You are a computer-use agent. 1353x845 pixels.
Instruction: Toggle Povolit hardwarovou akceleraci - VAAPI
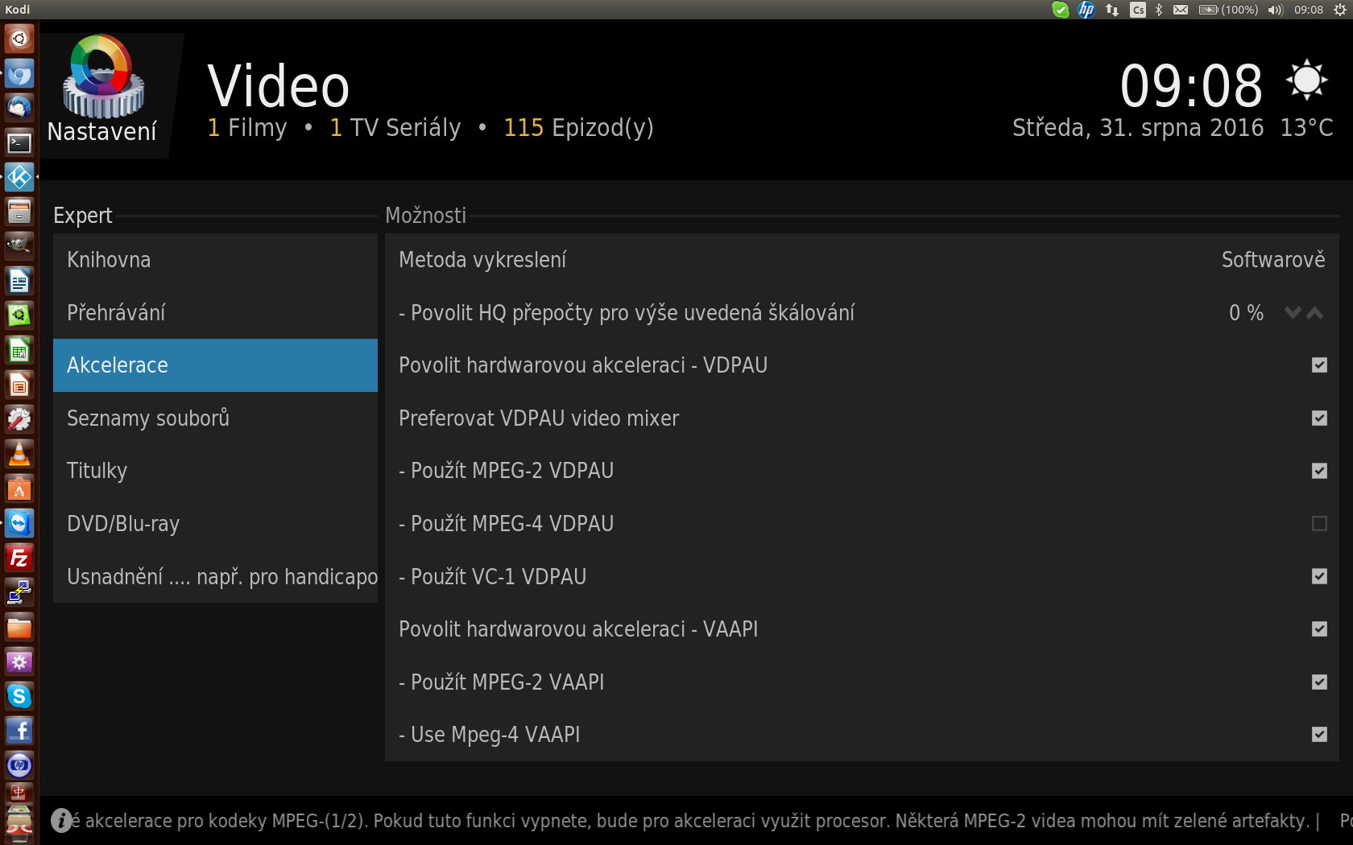pos(1319,629)
